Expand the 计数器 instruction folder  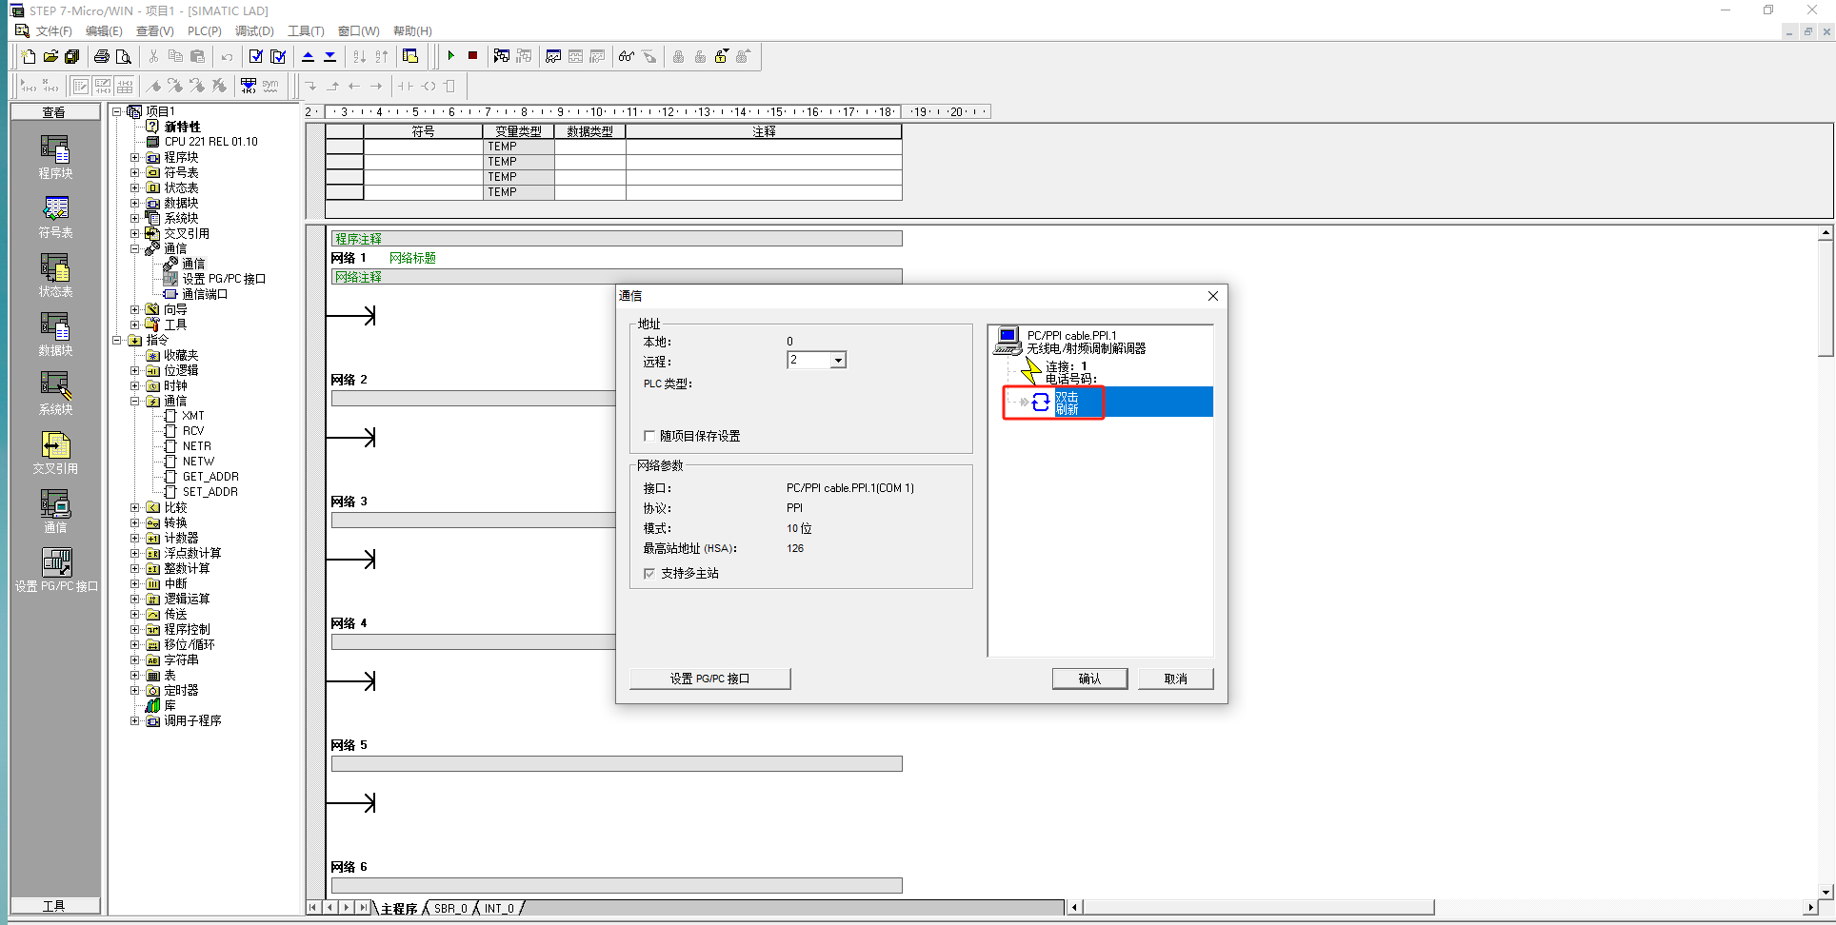[135, 538]
